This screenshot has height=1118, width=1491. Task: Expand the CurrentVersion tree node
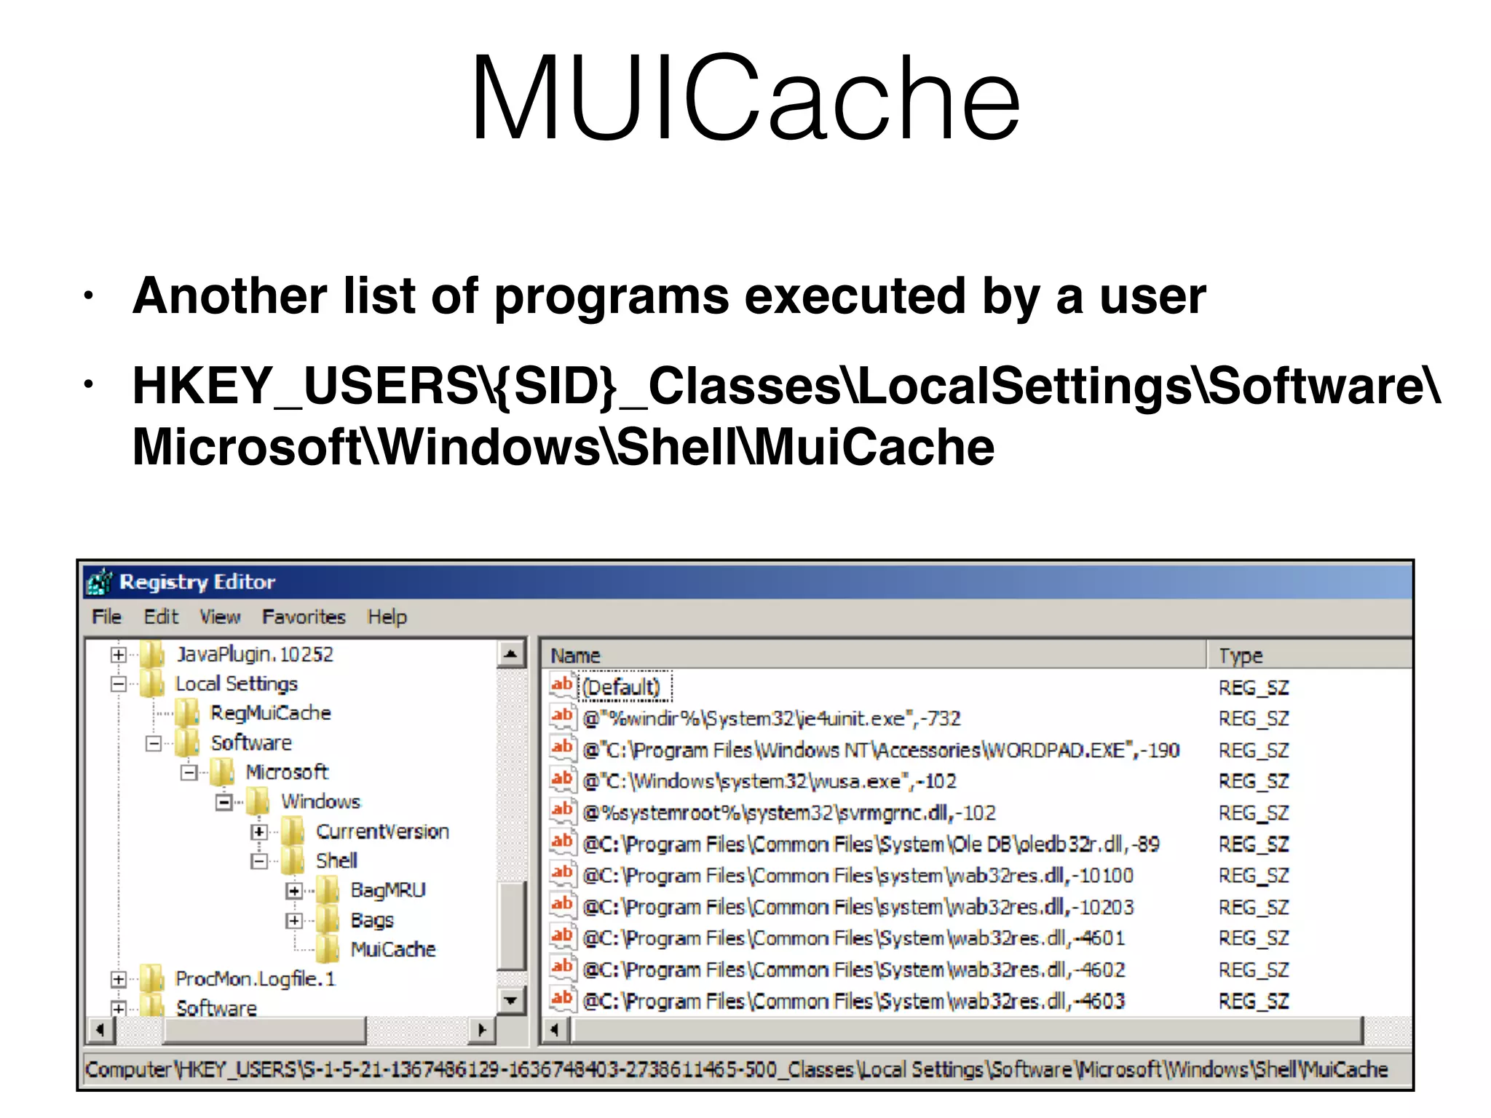click(258, 832)
